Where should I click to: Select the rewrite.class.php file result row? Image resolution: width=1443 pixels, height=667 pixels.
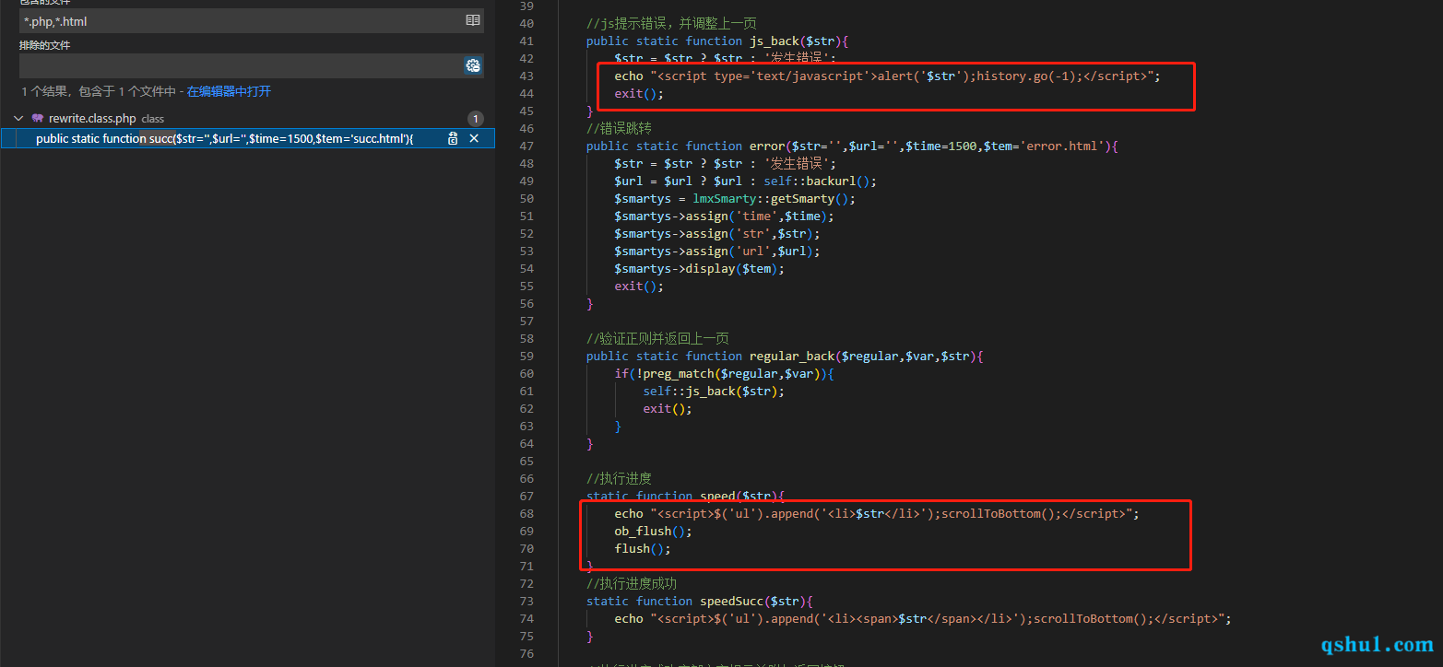pyautogui.click(x=247, y=119)
